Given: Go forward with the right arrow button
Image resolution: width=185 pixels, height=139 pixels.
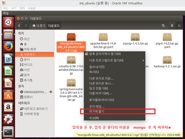Looking at the screenshot, I should [26, 25].
